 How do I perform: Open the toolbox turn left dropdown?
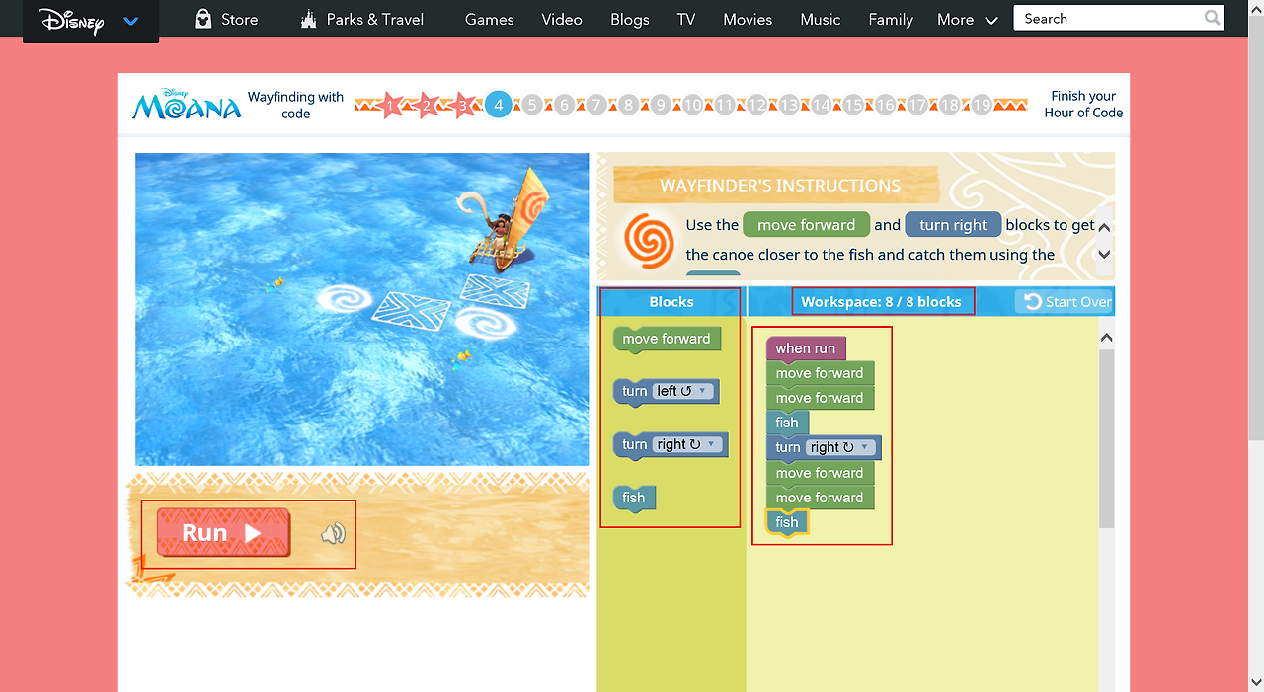pos(684,391)
